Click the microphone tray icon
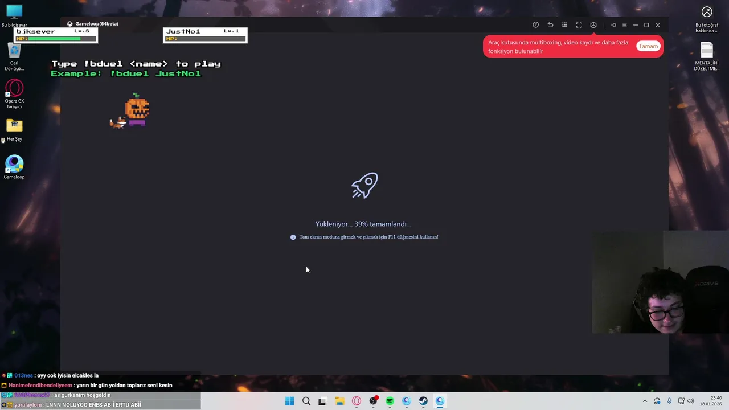 (669, 401)
